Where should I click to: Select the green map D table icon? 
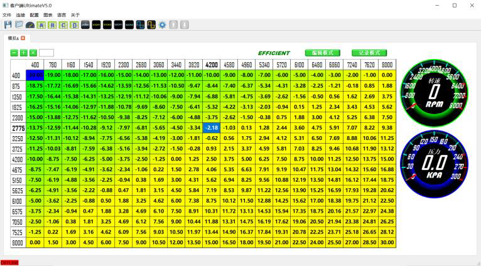pos(74,24)
